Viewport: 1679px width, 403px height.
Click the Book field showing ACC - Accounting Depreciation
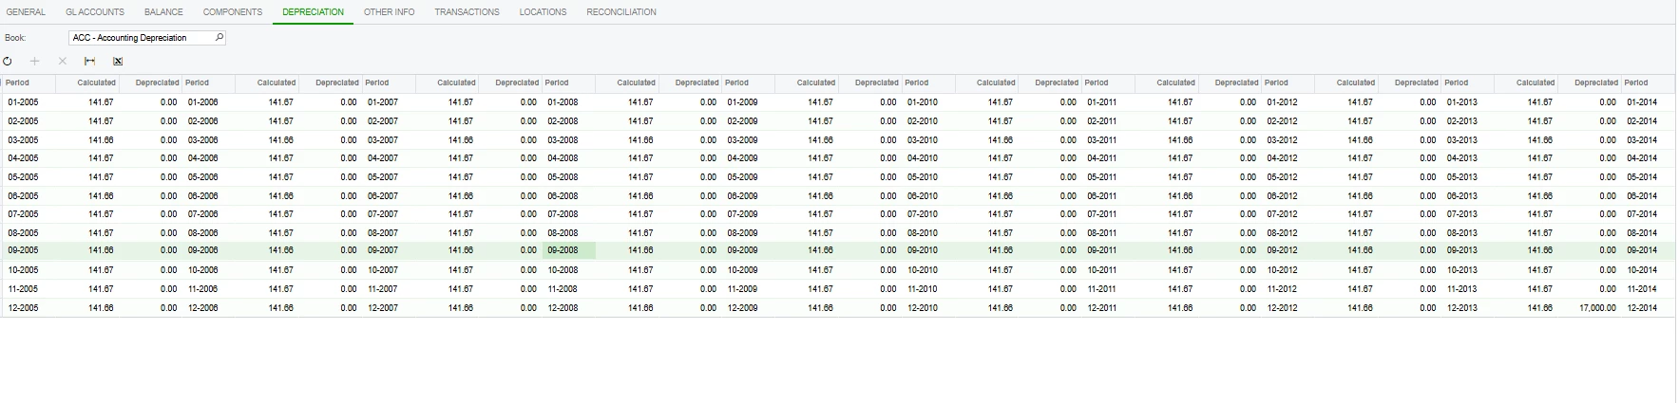[147, 38]
